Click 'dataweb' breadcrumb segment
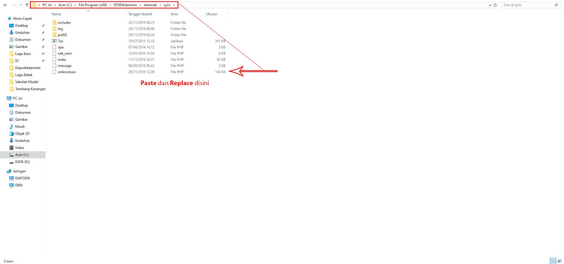The image size is (564, 264). pyautogui.click(x=150, y=5)
